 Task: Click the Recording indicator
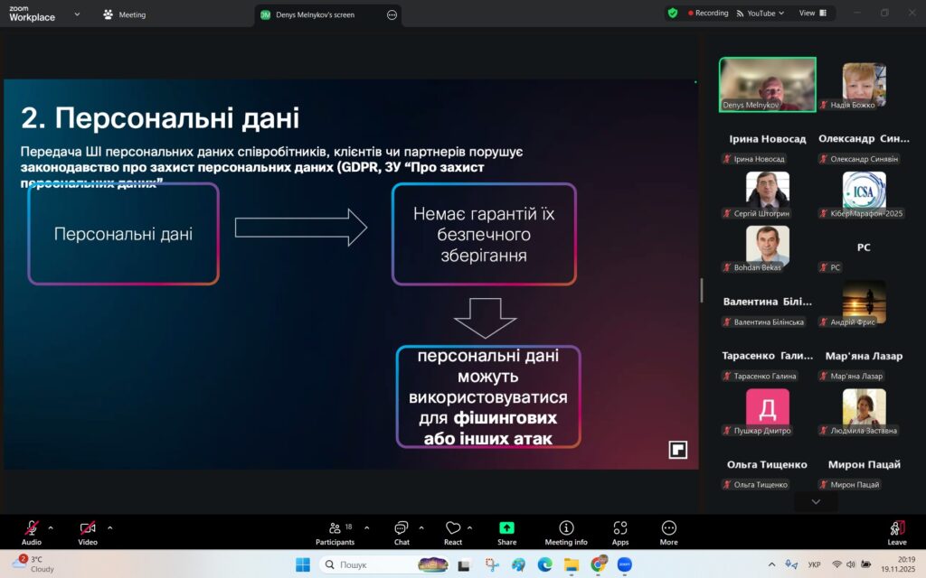708,14
